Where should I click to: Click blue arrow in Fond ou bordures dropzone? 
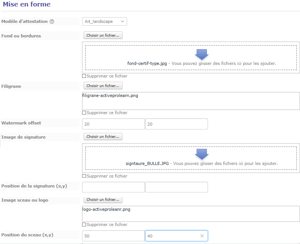tap(202, 55)
